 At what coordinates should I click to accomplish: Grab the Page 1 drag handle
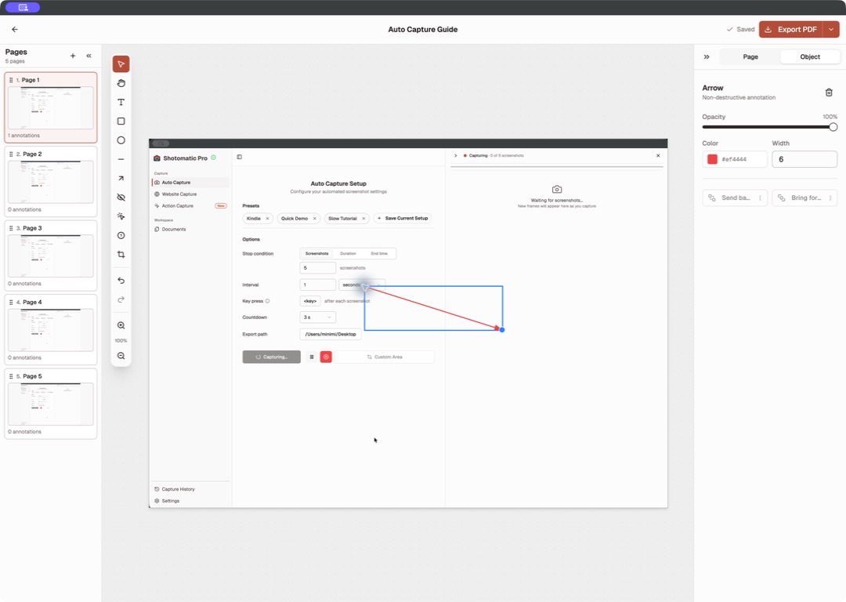click(x=11, y=80)
